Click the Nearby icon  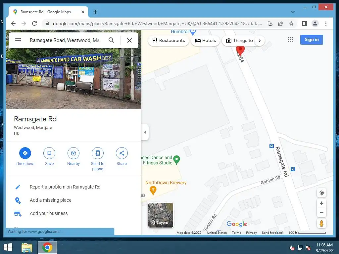(x=73, y=153)
